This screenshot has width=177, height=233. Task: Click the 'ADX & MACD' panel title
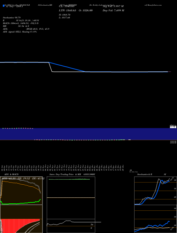click(11, 174)
